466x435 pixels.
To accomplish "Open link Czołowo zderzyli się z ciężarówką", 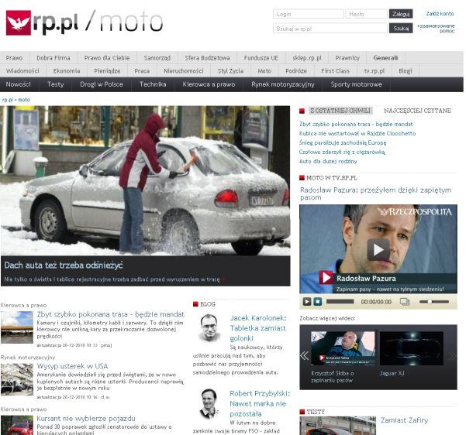I will pos(342,152).
